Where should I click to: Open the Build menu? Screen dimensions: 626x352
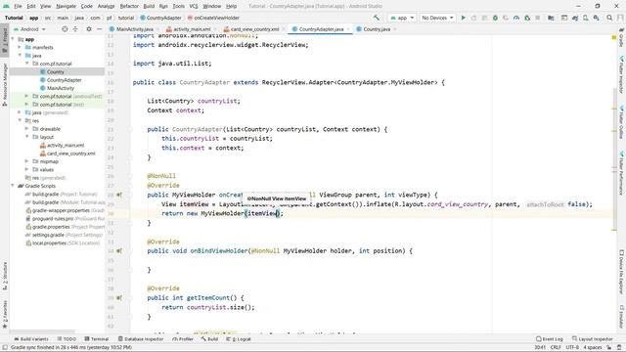(149, 6)
